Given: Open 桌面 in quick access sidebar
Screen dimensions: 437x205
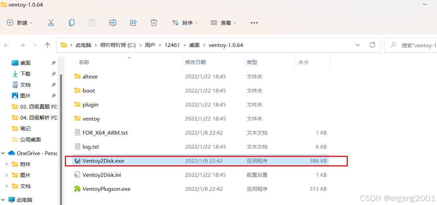Looking at the screenshot, I should [x=25, y=63].
